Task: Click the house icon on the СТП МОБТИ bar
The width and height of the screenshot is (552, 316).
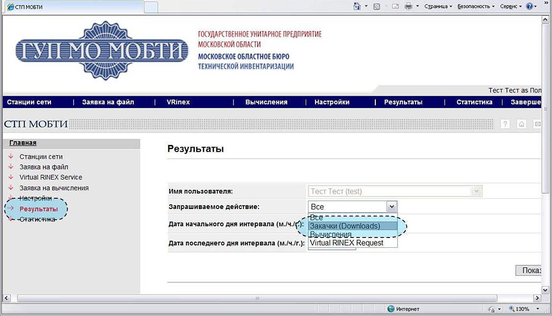Action: coord(522,124)
